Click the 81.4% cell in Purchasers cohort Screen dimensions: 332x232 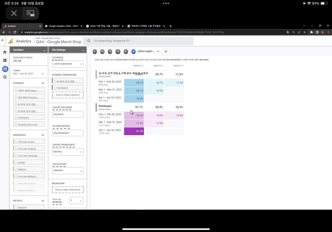[x=134, y=131]
